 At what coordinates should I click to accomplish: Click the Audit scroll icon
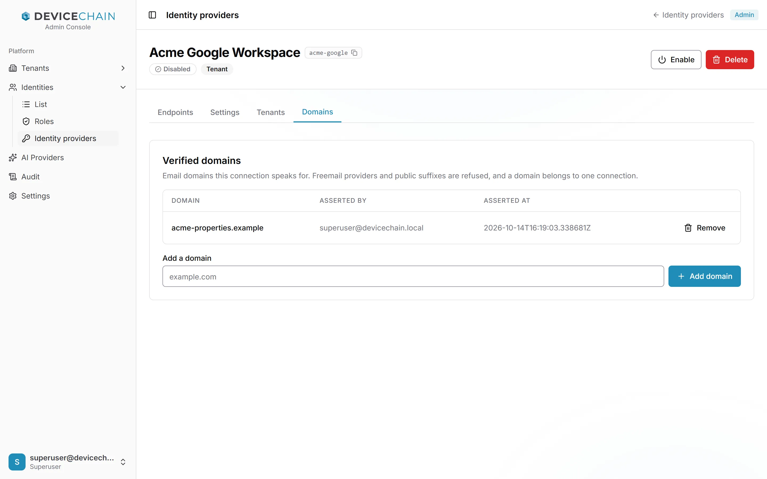13,176
